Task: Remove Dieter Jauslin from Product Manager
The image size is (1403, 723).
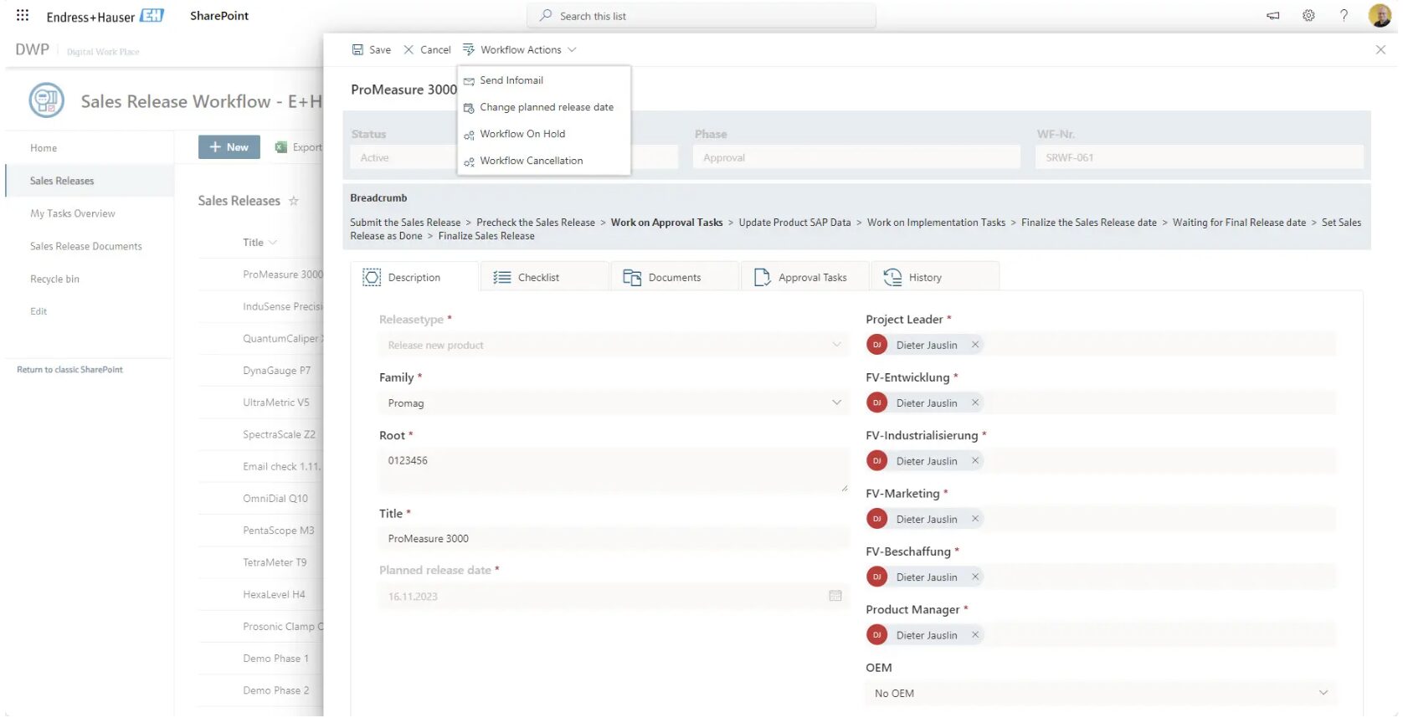Action: (x=974, y=635)
